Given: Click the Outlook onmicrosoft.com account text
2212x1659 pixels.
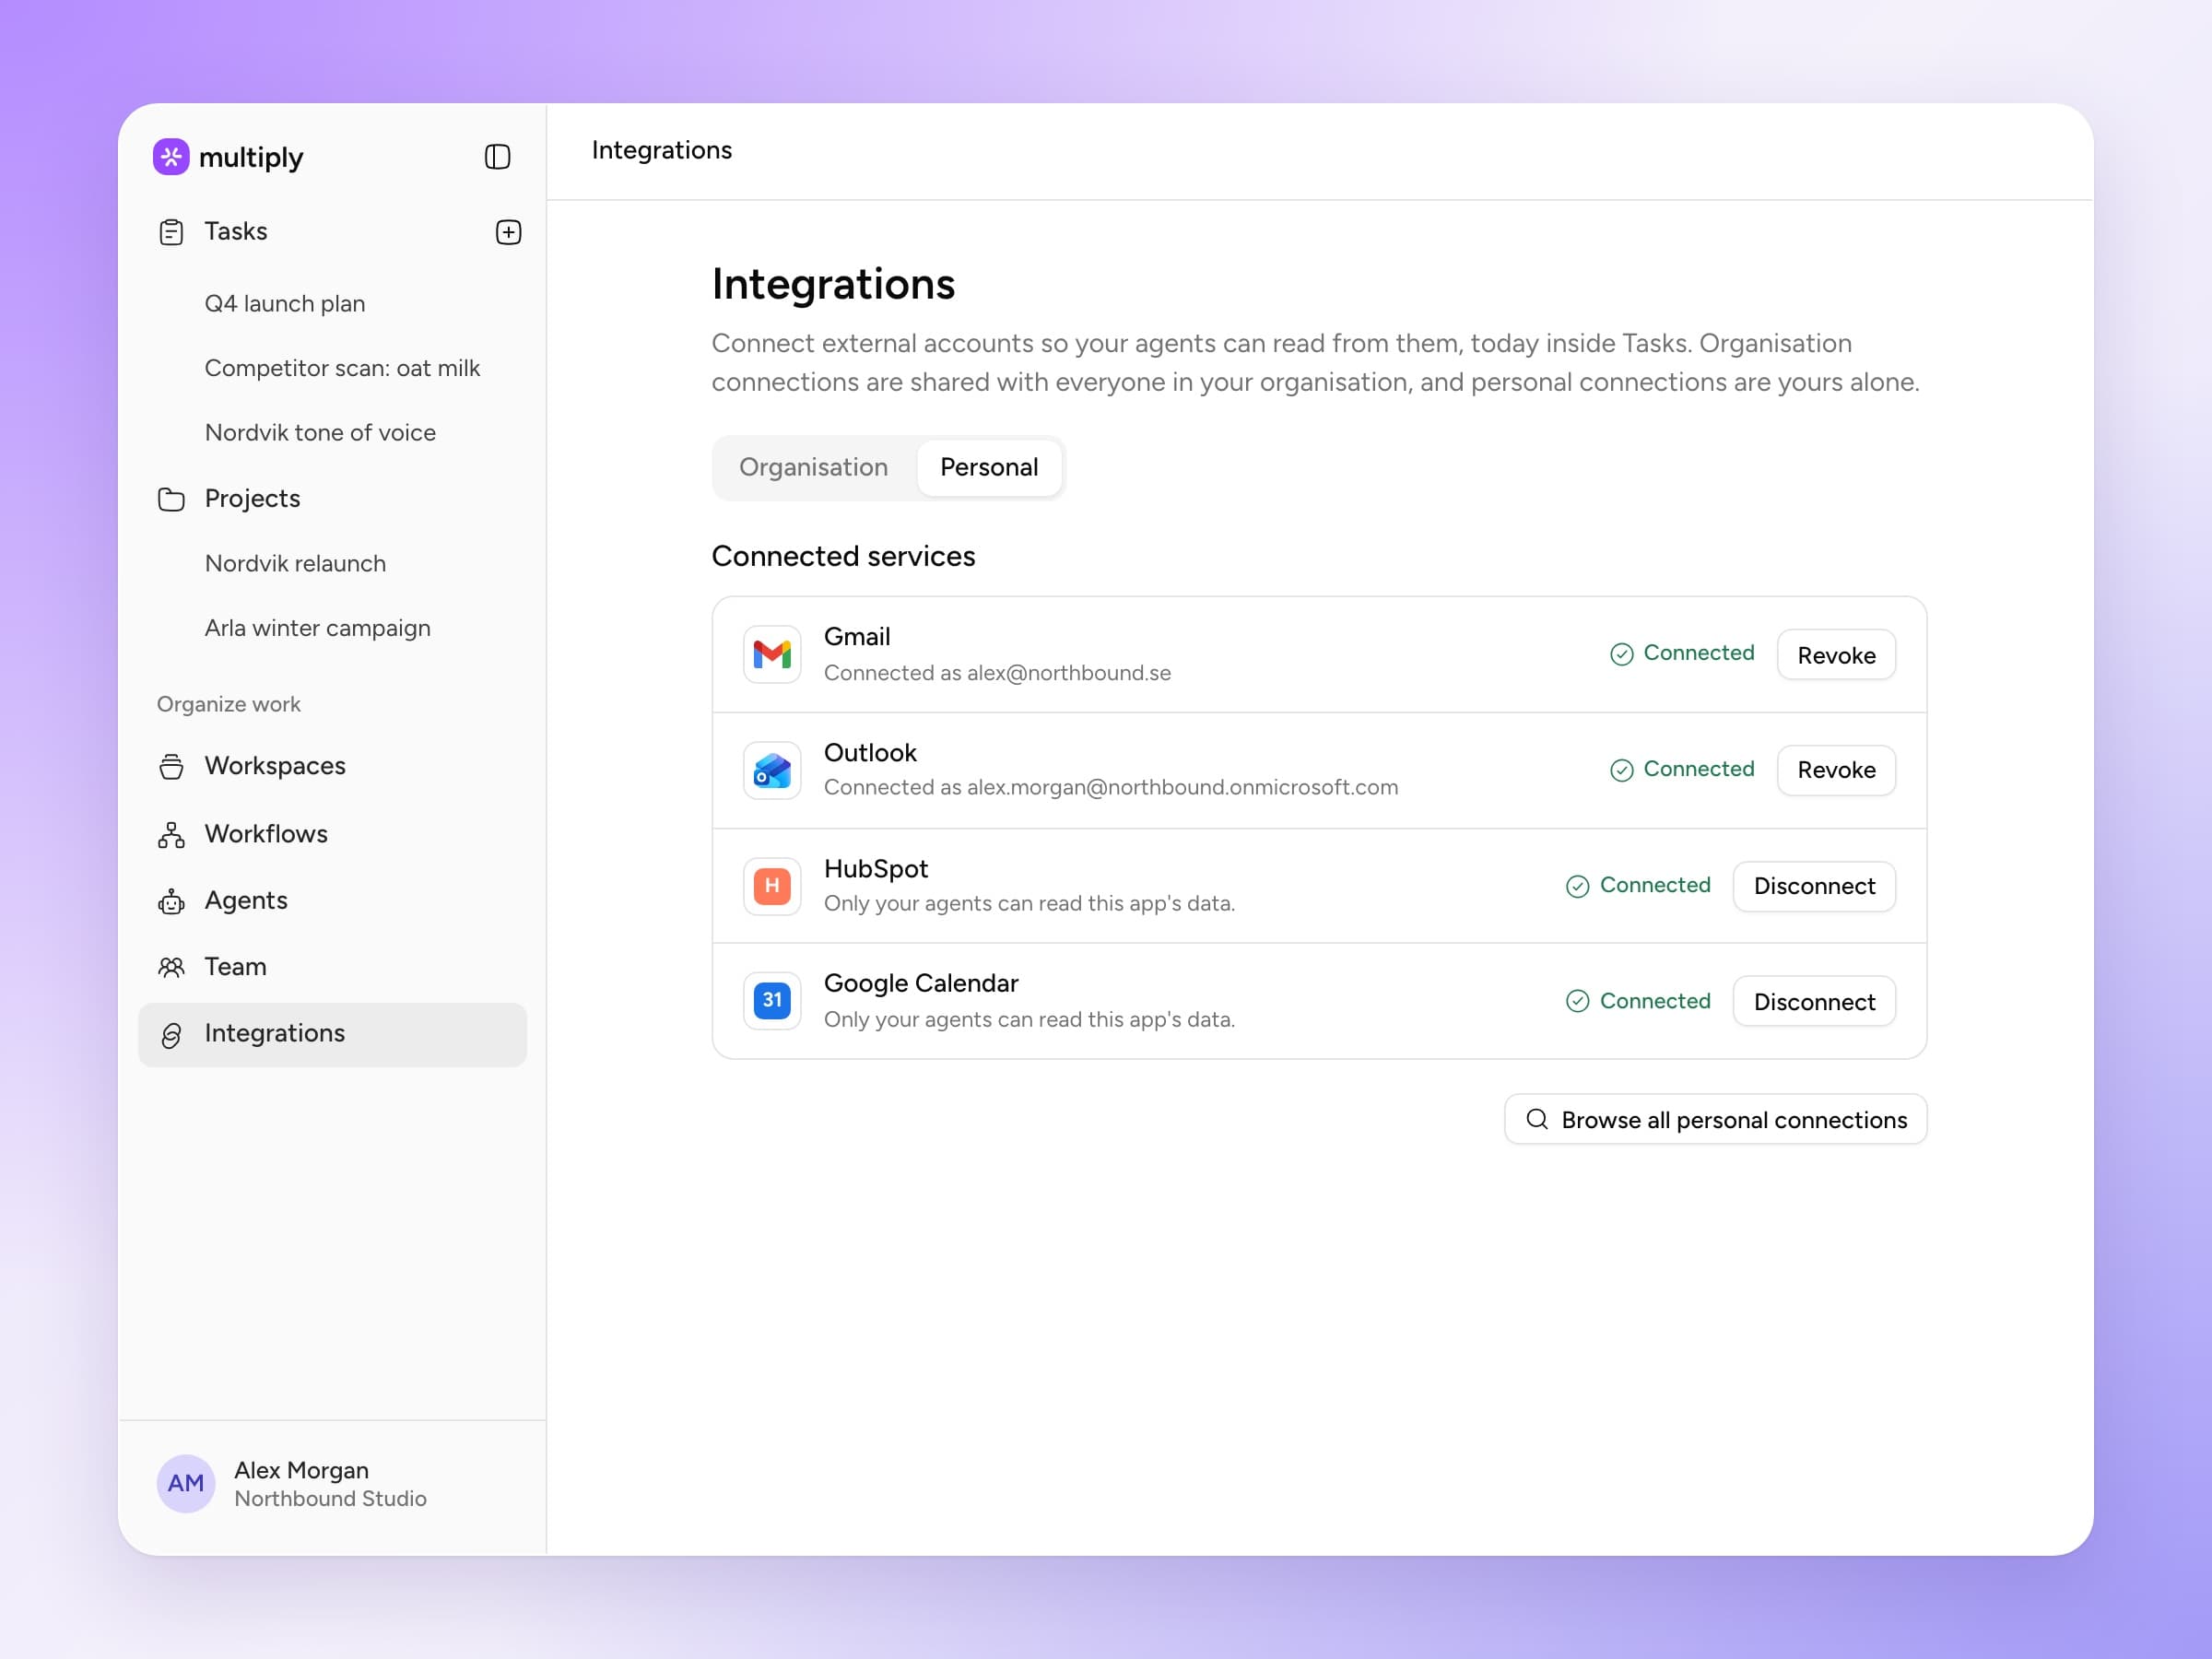Looking at the screenshot, I should coord(1111,787).
